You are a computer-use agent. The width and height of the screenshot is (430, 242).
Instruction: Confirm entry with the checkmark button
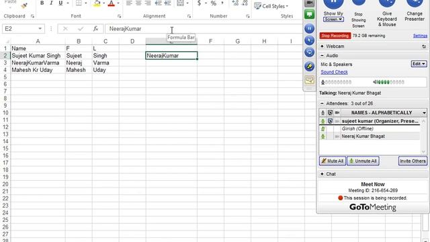[x=81, y=29]
